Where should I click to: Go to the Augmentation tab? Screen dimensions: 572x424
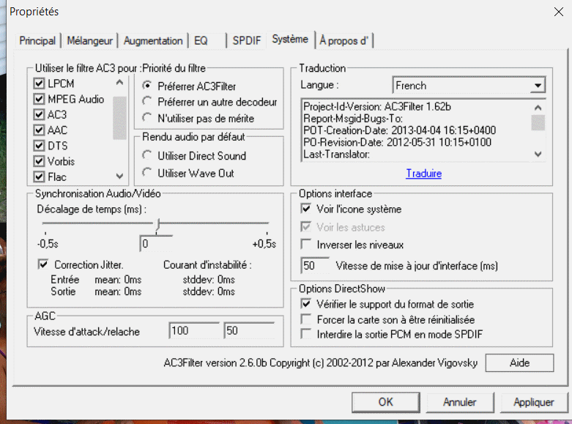tap(153, 40)
